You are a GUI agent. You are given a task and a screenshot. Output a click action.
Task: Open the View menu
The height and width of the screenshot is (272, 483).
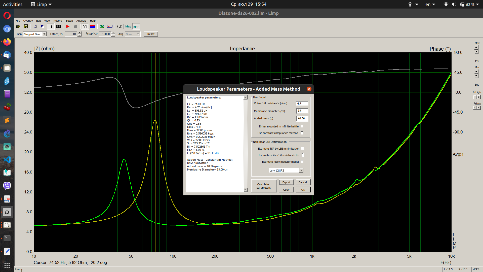click(47, 21)
